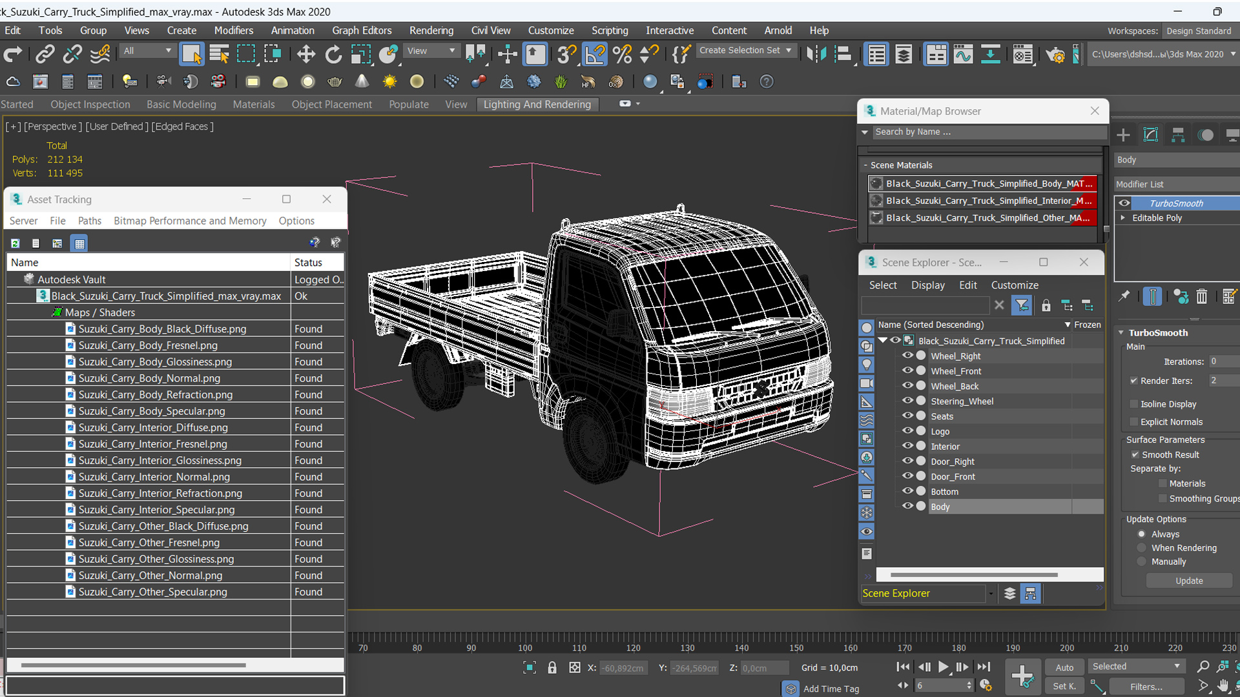Screen dimensions: 1240x697
Task: Click the Refresh icon in Asset Tracking
Action: point(15,243)
